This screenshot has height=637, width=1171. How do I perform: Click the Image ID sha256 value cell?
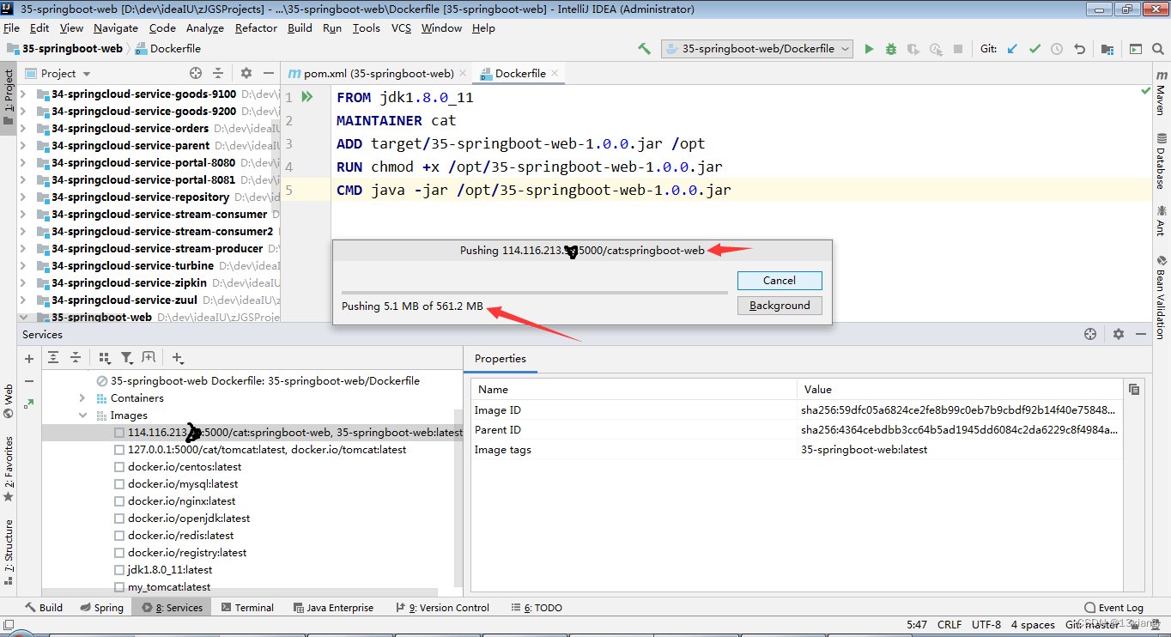(958, 410)
